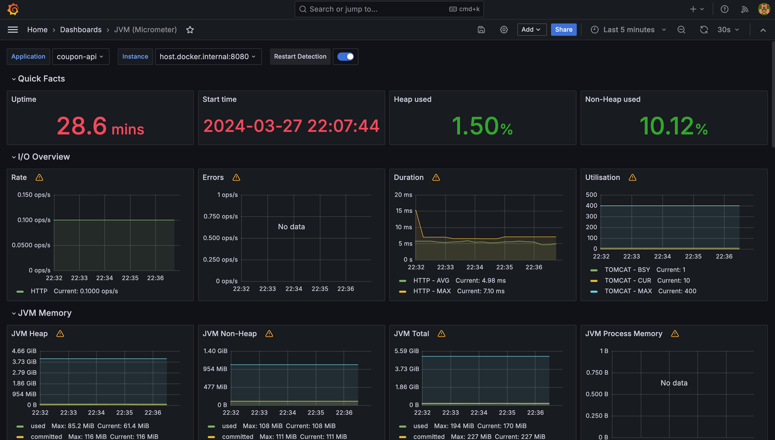Open the hamburger navigation menu
Screen dimensions: 775x440
pyautogui.click(x=13, y=30)
